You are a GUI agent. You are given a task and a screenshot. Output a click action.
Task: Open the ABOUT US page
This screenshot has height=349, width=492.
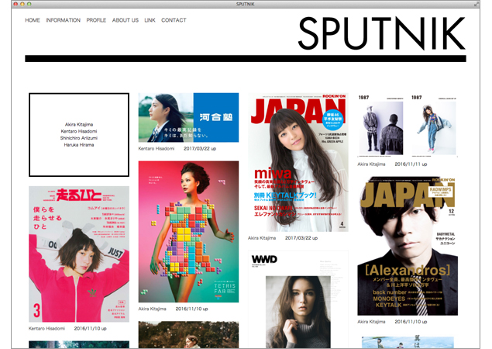126,20
